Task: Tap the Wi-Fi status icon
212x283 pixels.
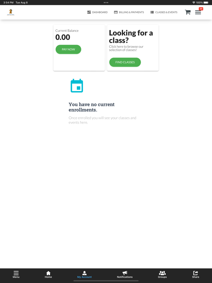Action: [194, 2]
